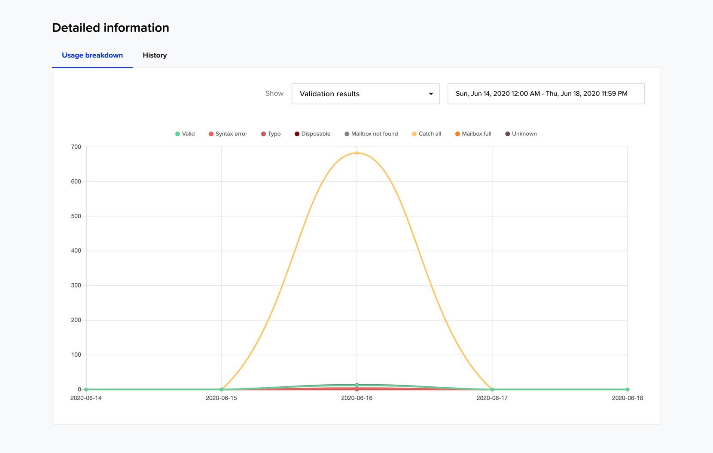Toggle the Valid series in legend
713x453 pixels.
185,134
